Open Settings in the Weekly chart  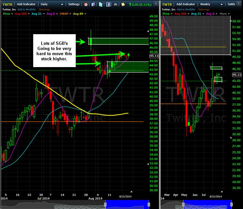click(231, 4)
